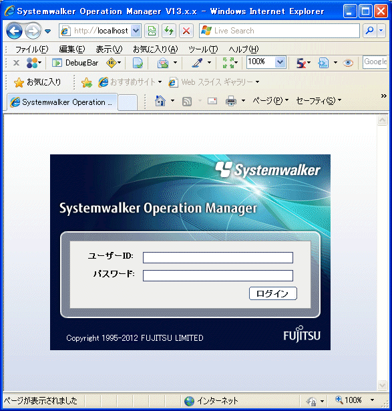Run search with the magnifier button
The width and height of the screenshot is (392, 411).
(370, 31)
